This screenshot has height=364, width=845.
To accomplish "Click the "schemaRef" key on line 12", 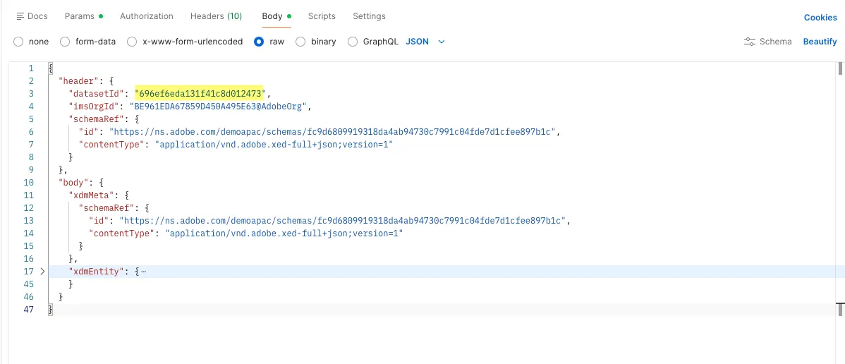I will [x=107, y=207].
